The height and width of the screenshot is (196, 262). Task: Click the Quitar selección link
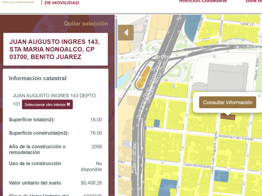86,24
